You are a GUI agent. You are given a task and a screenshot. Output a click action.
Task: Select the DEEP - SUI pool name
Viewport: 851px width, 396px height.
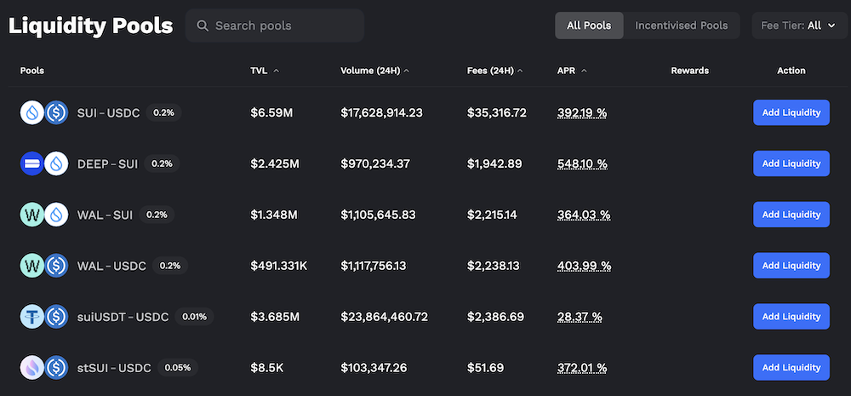(107, 164)
